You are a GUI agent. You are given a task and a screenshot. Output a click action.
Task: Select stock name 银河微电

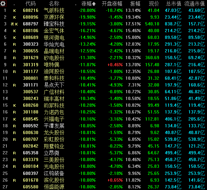54,38
